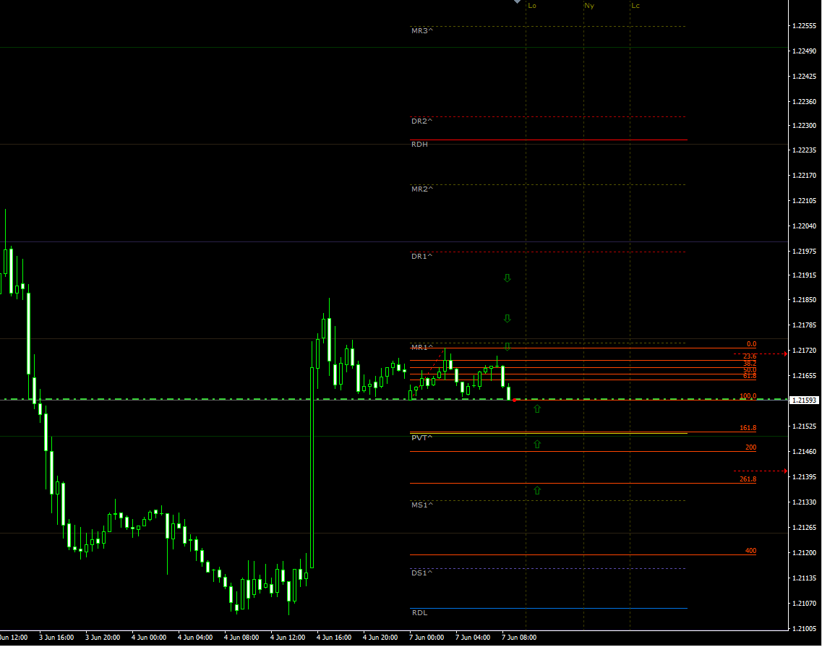This screenshot has height=647, width=822.
Task: Click 1.22300 on the price scale
Action: pos(804,125)
